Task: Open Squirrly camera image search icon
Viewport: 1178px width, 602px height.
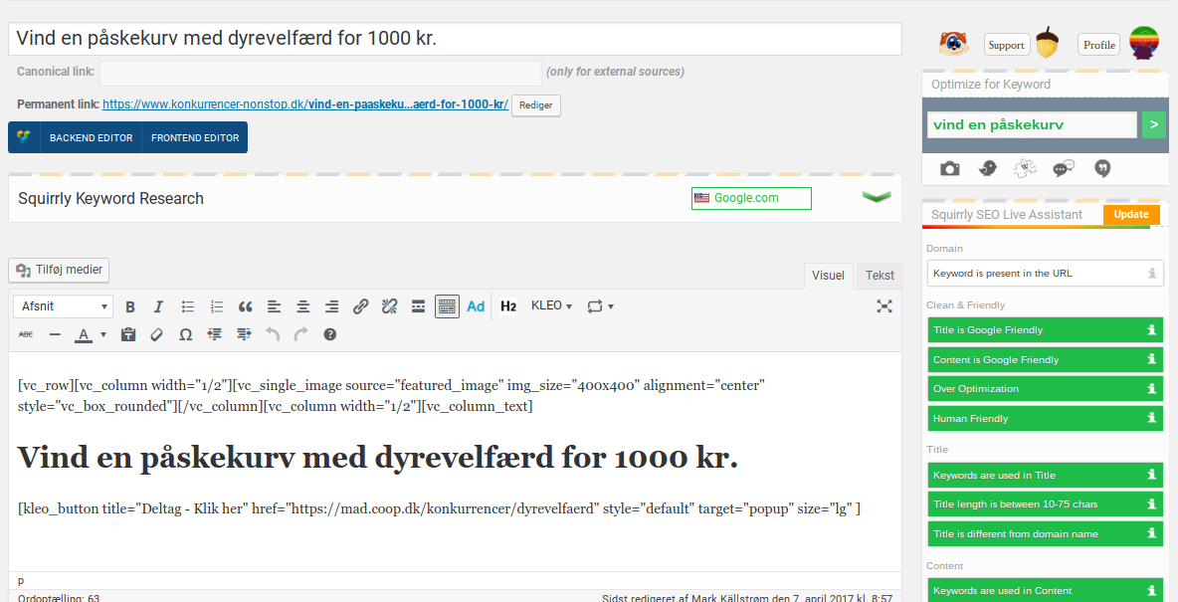Action: point(949,168)
